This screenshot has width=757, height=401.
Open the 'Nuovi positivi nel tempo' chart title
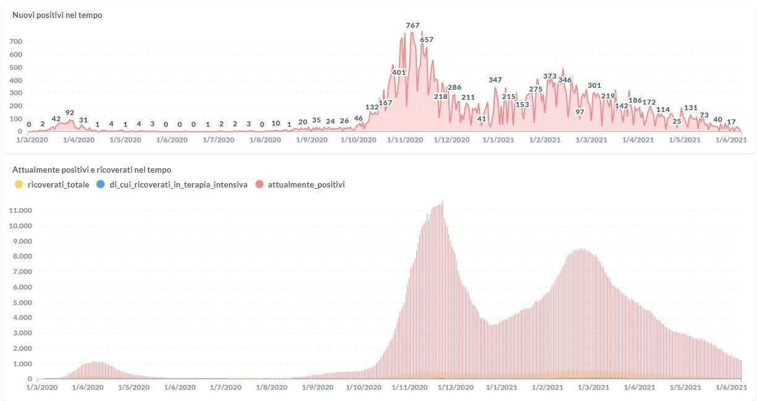(x=58, y=15)
